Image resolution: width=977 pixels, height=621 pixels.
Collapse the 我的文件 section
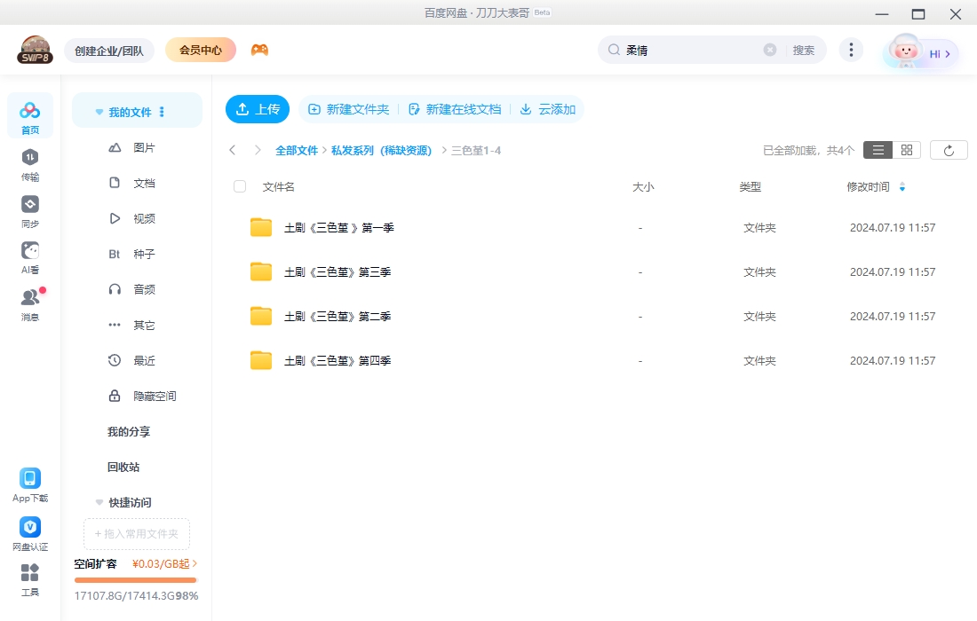click(x=99, y=111)
